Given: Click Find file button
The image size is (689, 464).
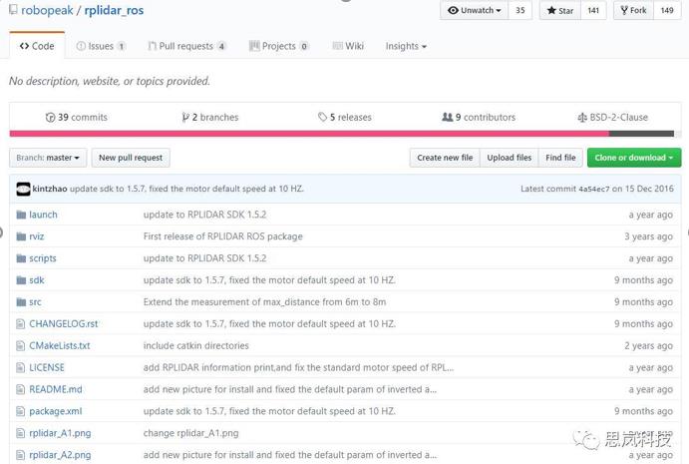Looking at the screenshot, I should click(x=560, y=158).
